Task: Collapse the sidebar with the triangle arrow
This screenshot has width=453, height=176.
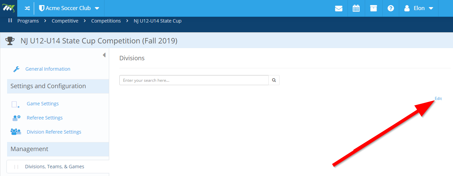Action: coord(104,55)
